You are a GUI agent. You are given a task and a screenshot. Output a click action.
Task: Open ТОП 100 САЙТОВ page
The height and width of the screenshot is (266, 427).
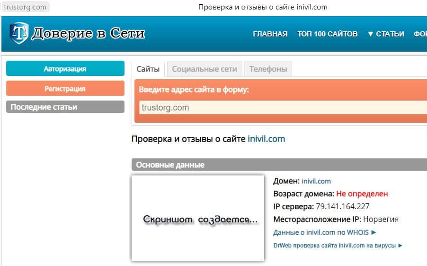pos(327,34)
